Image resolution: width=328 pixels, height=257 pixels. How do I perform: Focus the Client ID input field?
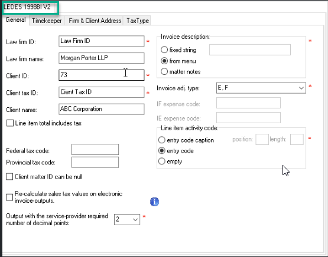pos(102,75)
